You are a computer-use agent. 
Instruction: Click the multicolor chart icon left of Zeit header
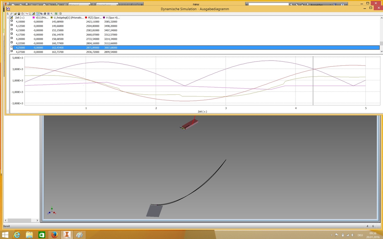coord(11,18)
